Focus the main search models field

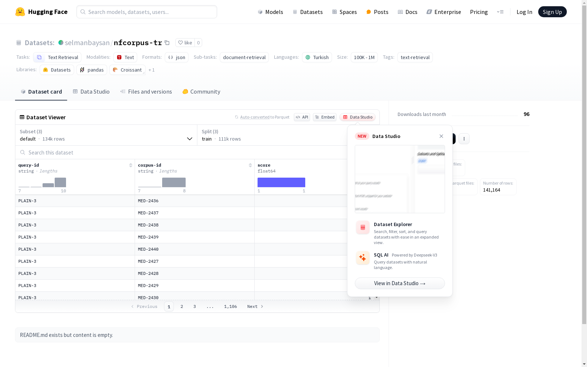pyautogui.click(x=147, y=12)
